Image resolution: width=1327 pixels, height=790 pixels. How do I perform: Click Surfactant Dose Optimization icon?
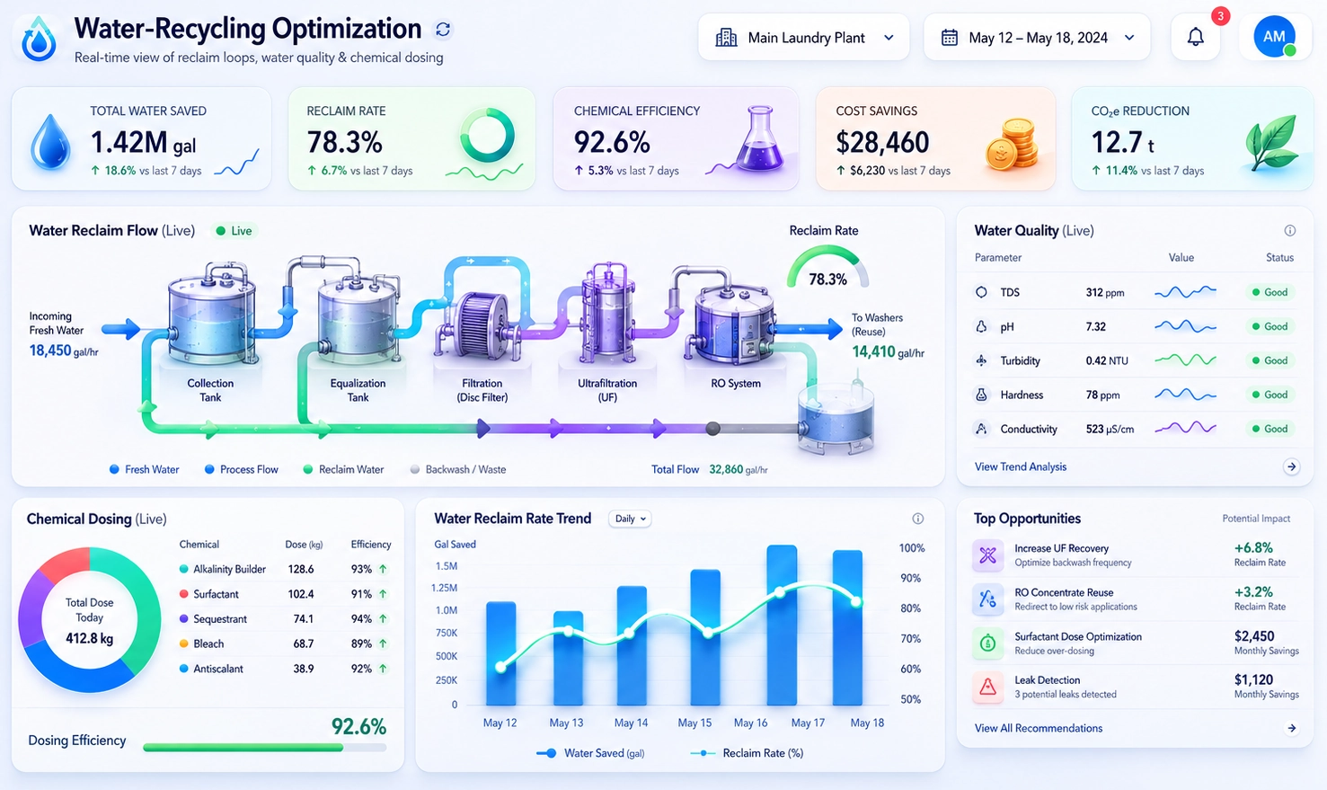click(x=987, y=644)
